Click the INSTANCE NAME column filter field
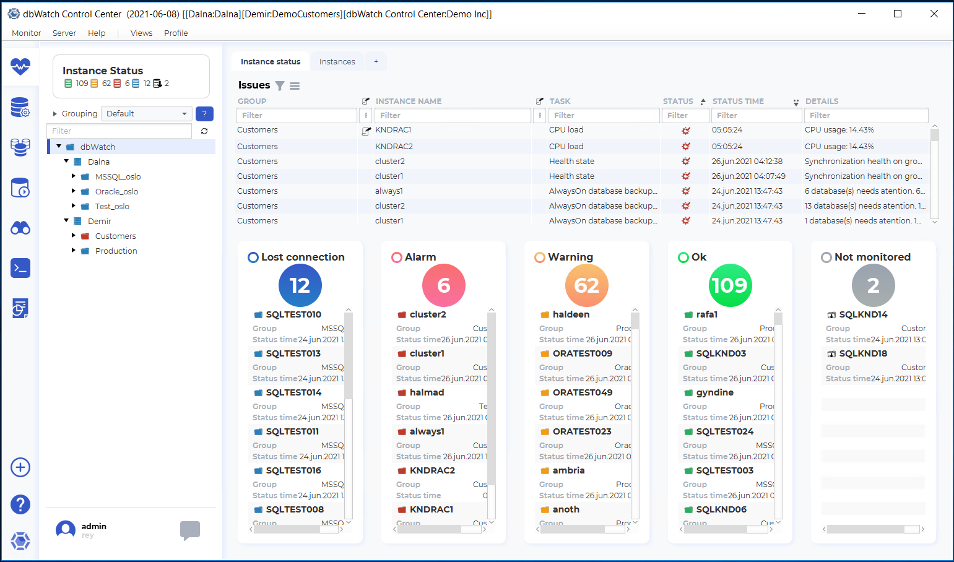This screenshot has width=954, height=562. pyautogui.click(x=453, y=116)
